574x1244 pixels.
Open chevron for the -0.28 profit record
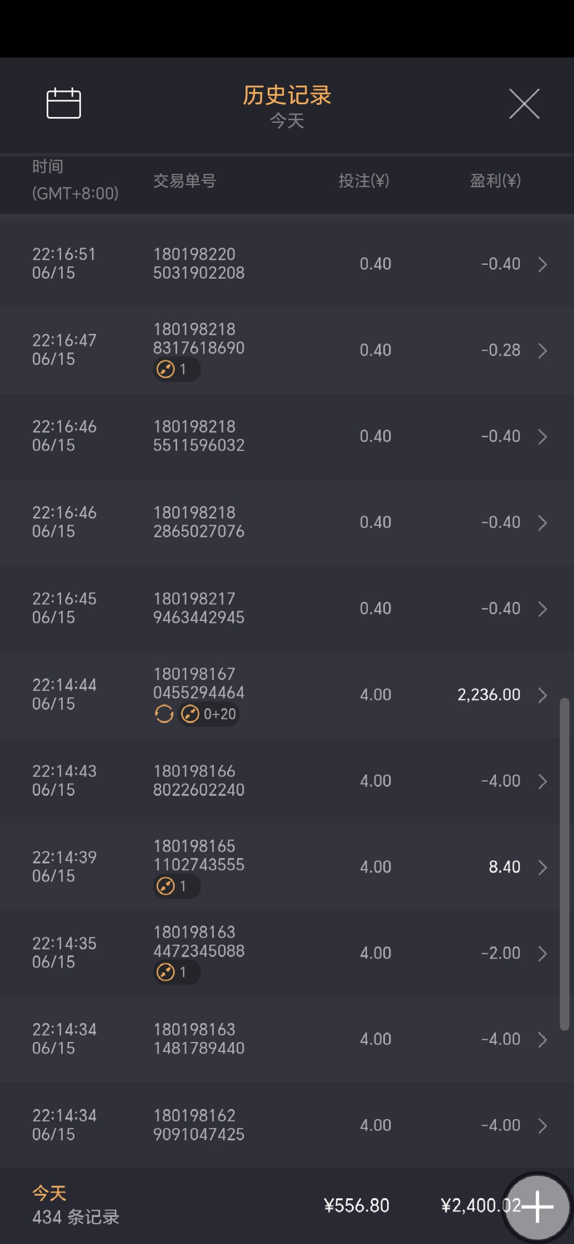[542, 350]
